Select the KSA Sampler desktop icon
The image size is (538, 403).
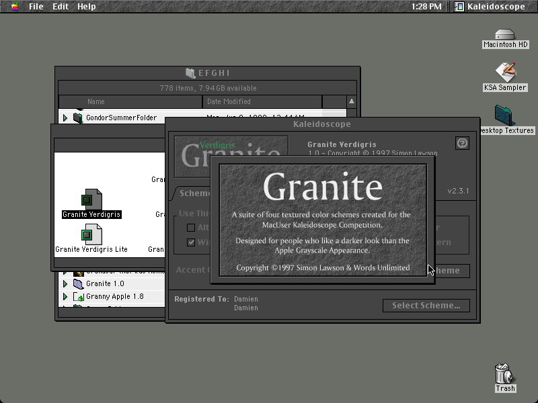tap(505, 72)
